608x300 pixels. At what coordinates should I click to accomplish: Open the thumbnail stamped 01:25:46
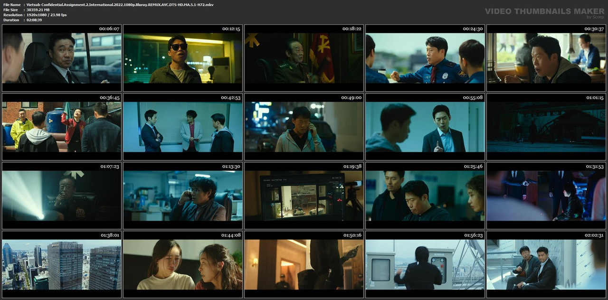[425, 196]
